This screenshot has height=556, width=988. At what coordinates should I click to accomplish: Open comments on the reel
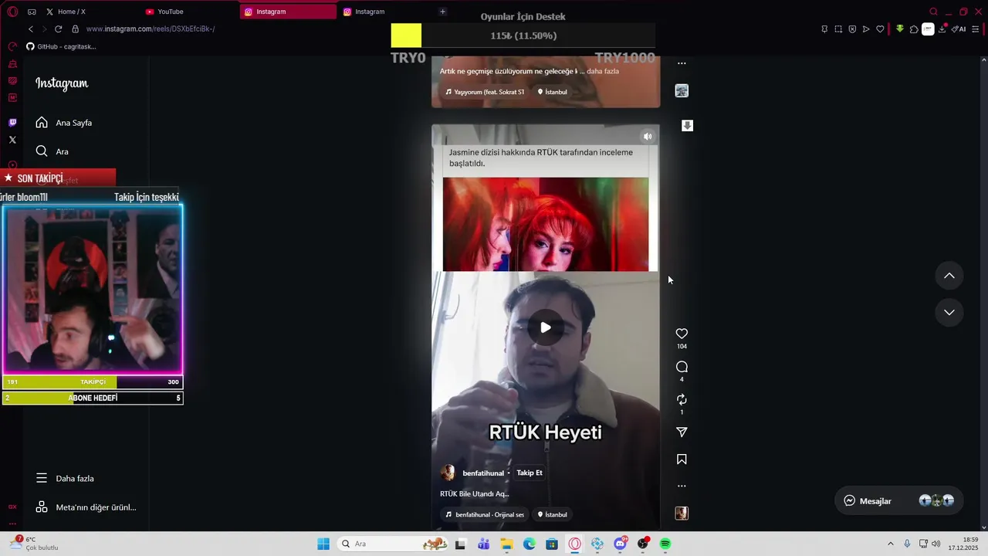click(682, 367)
